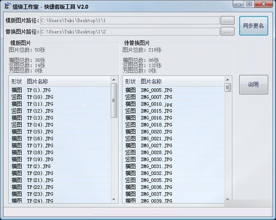The height and width of the screenshot is (220, 276).
Task: Click 图片名称 header in the replacement list
Action: (182, 81)
